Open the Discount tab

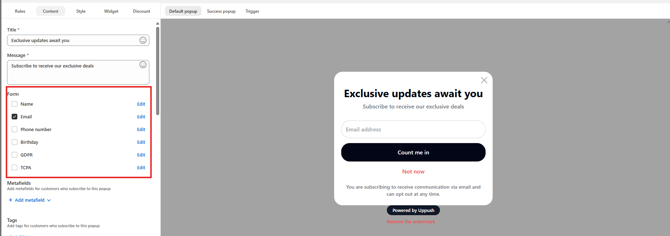pos(142,11)
